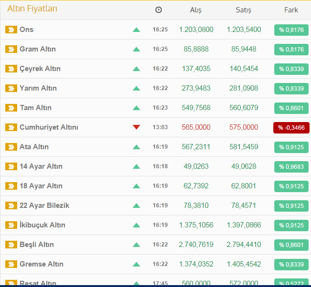Click the green up arrow in the Ons row

(136, 30)
